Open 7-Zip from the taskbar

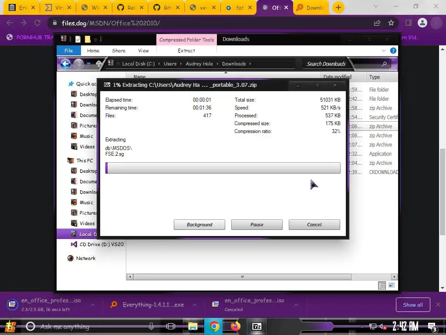tap(257, 326)
